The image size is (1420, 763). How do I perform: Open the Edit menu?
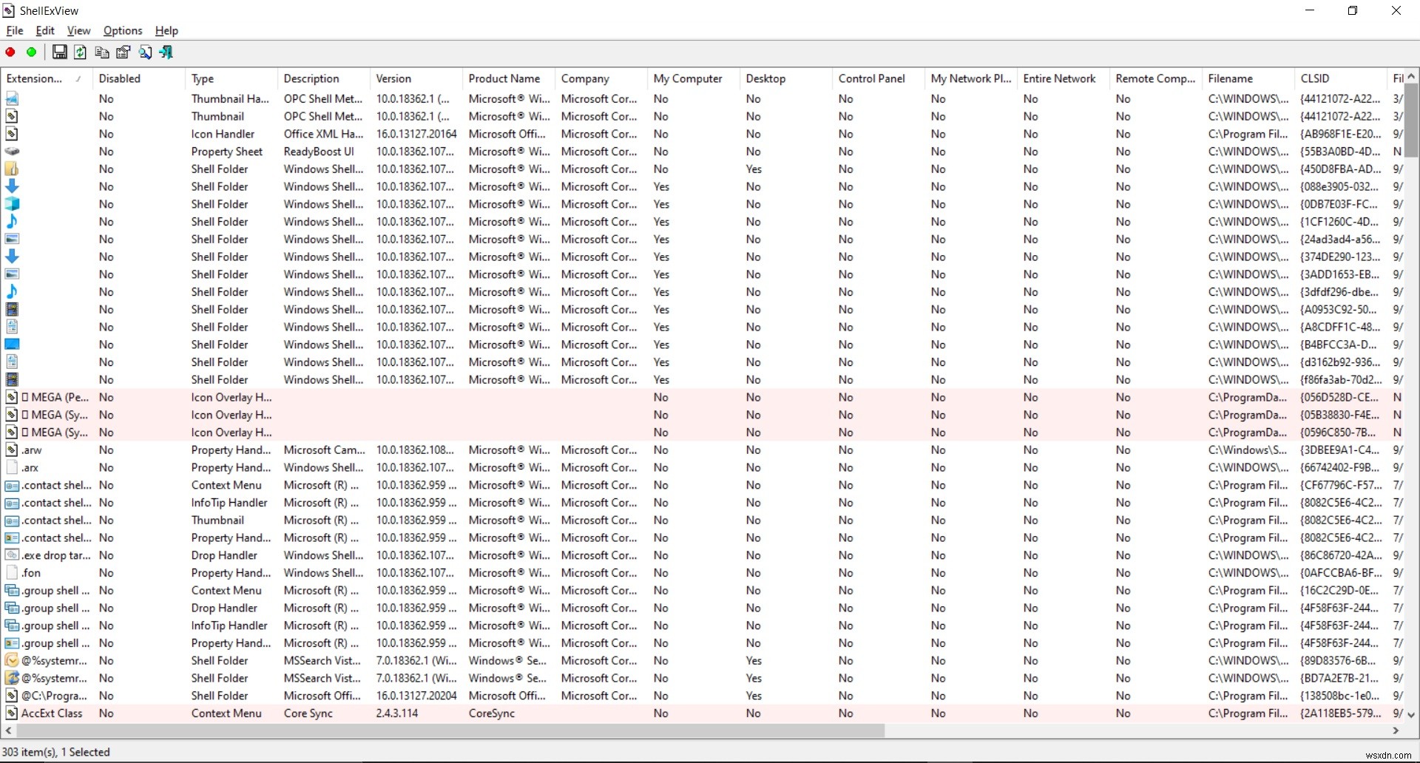[x=45, y=30]
